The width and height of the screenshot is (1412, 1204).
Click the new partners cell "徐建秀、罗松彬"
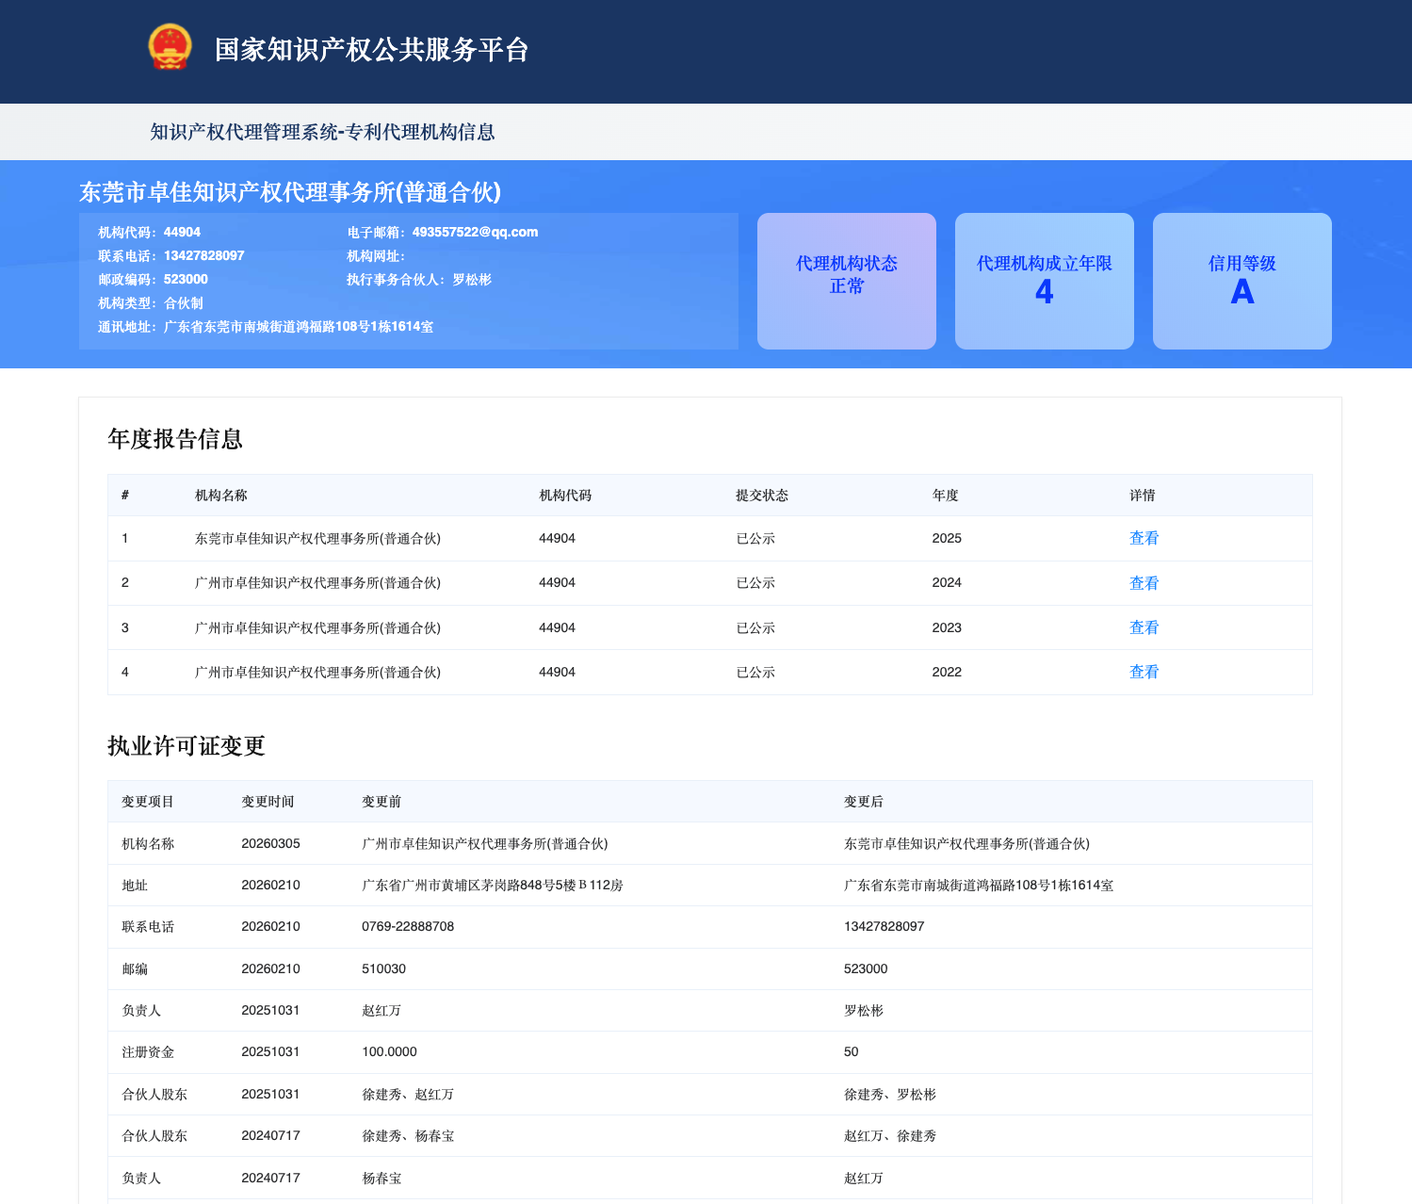pos(890,1095)
